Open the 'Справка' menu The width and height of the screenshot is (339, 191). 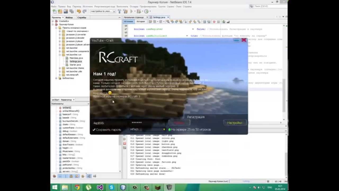pyautogui.click(x=187, y=6)
